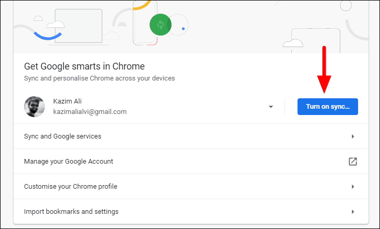380x229 pixels.
Task: Click the green sync circle icon in the banner
Action: pos(160,25)
